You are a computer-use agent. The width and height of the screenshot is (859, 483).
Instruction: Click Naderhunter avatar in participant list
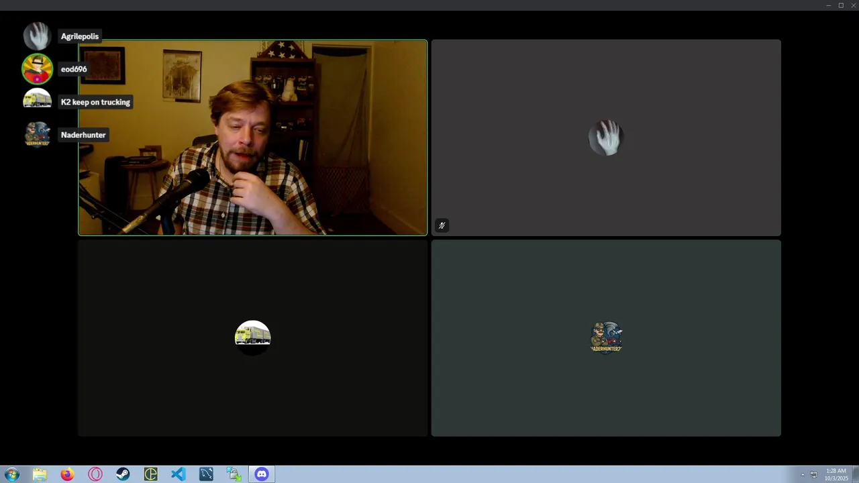37,134
